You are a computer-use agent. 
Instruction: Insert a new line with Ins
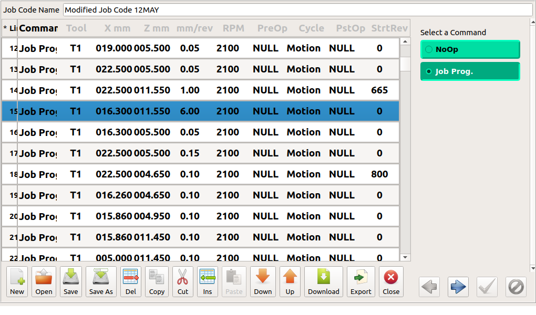pyautogui.click(x=207, y=281)
